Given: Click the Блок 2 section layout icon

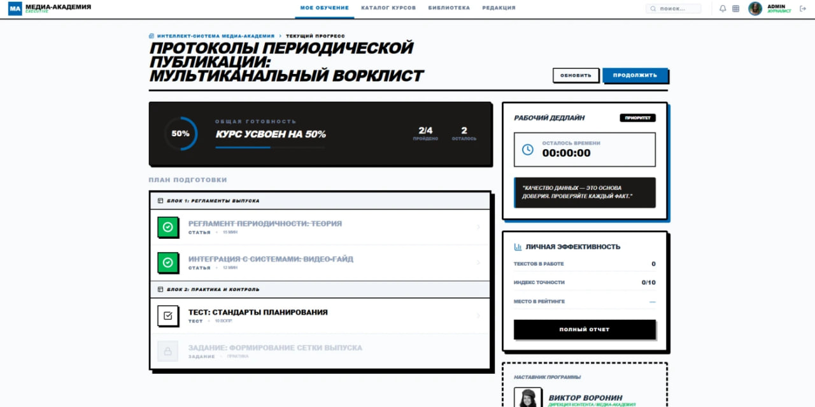Looking at the screenshot, I should tap(160, 289).
